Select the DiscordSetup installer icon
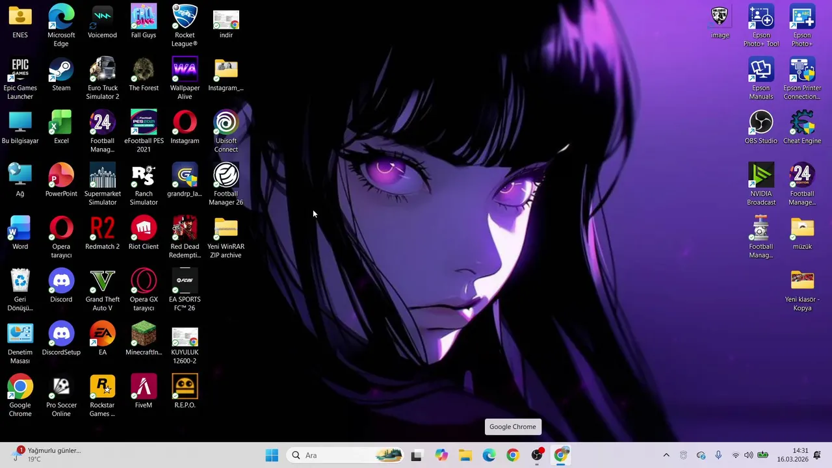This screenshot has height=468, width=832. click(61, 339)
